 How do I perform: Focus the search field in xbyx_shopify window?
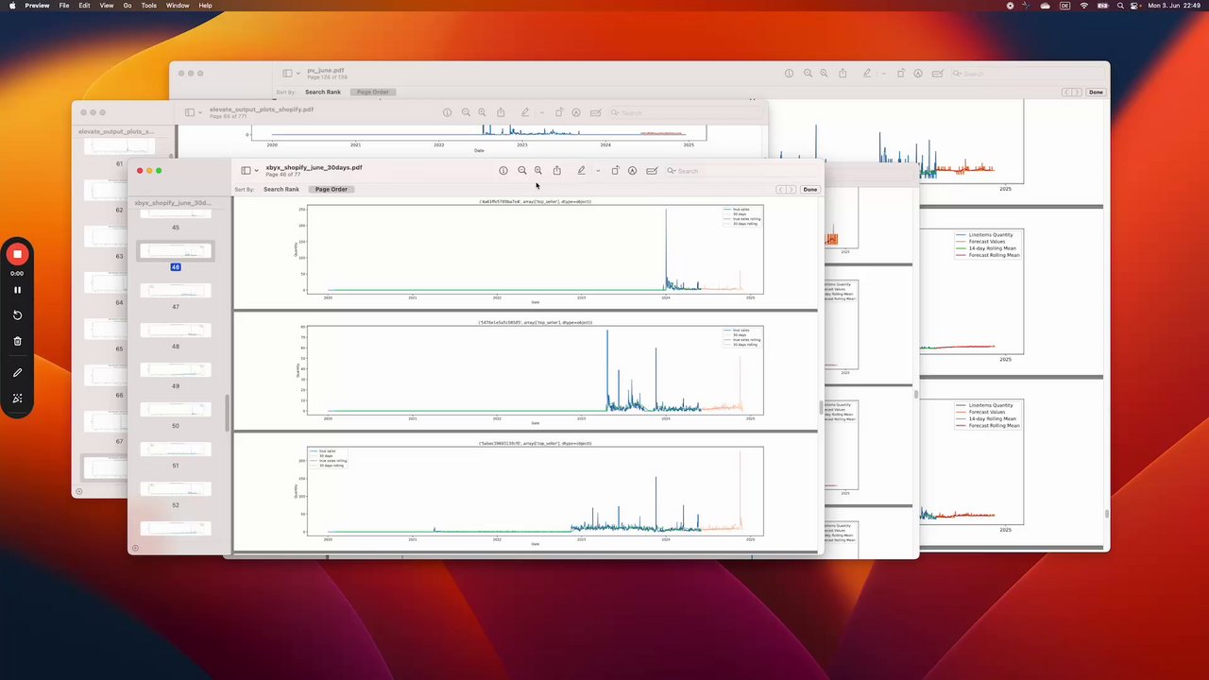(740, 171)
